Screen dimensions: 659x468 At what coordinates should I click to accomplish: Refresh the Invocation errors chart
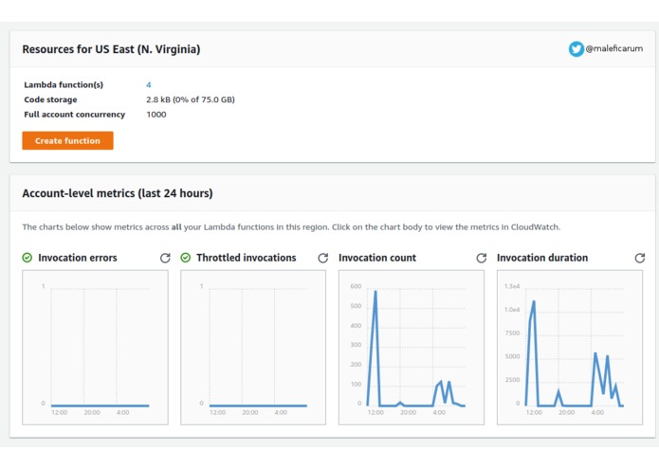(x=165, y=258)
